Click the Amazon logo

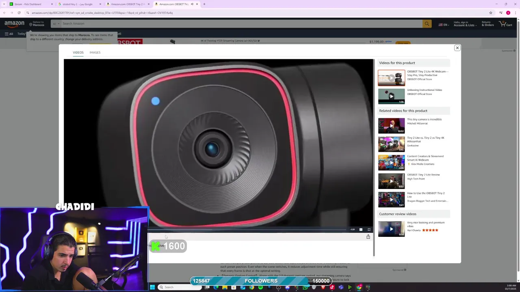click(x=14, y=24)
